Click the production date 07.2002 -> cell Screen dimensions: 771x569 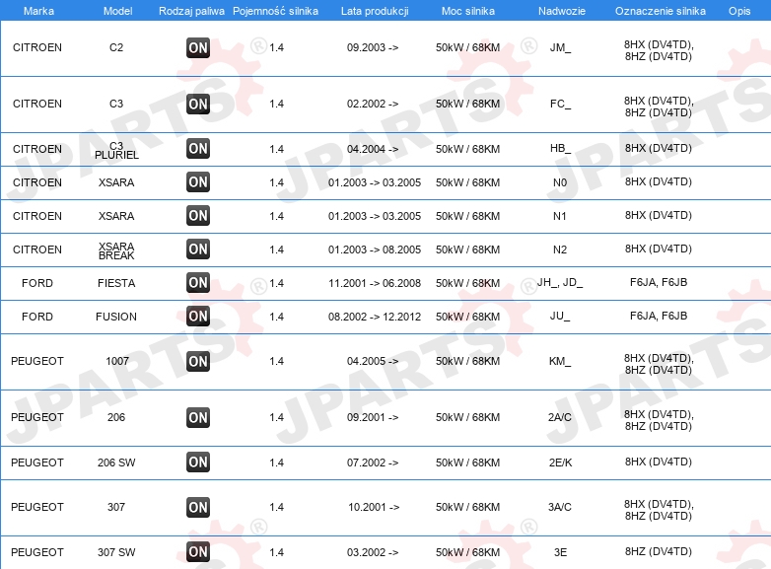pos(373,462)
